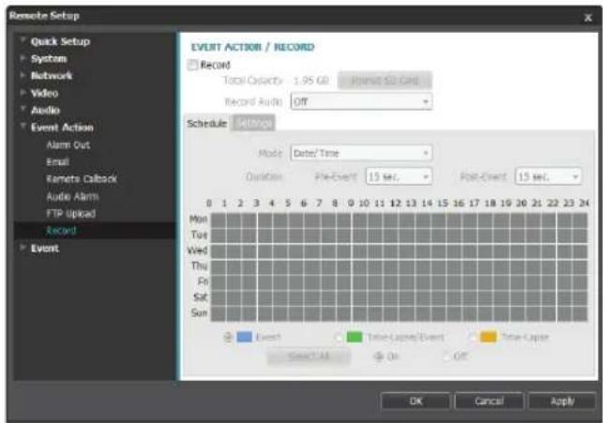Click the hour 24 column header
Image resolution: width=603 pixels, height=423 pixels.
tap(584, 203)
